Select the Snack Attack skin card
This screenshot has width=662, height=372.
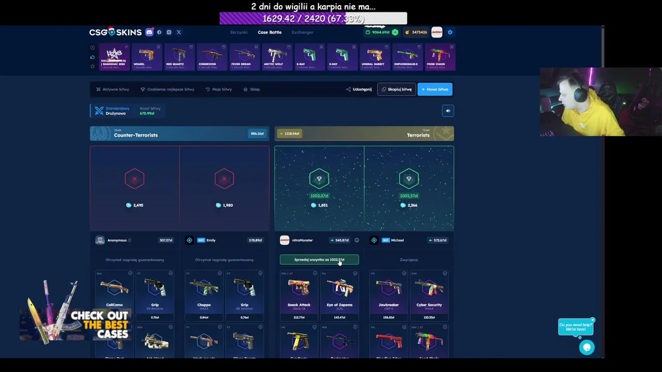point(299,295)
